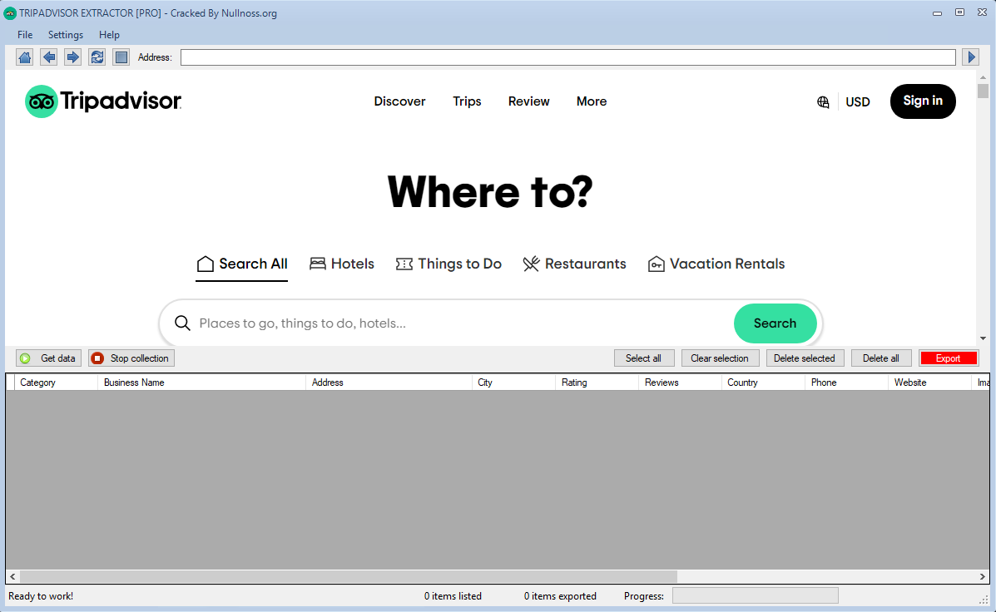Click the app icon in title bar
The width and height of the screenshot is (996, 612).
coord(9,12)
